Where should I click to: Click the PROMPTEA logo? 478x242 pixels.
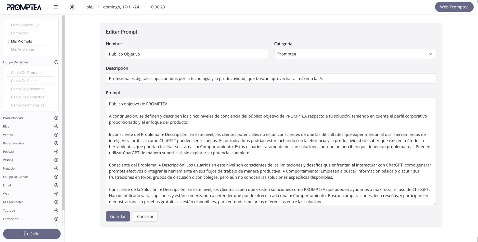(24, 7)
